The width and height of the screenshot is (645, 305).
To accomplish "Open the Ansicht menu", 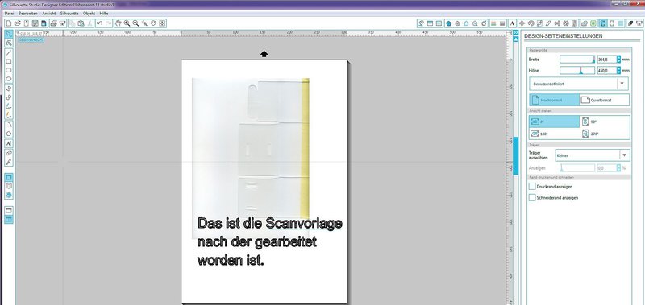I will coord(49,14).
